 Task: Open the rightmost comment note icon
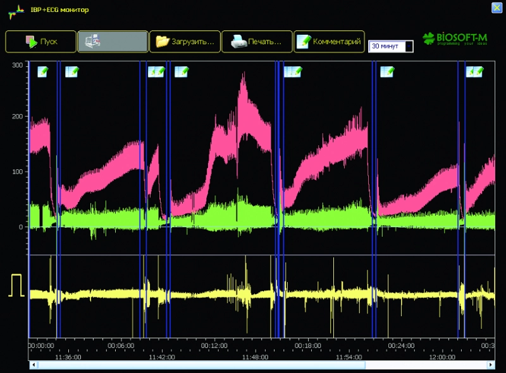click(474, 71)
